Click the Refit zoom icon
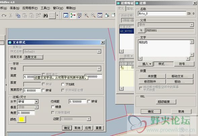The width and height of the screenshot is (198, 136). 100,15
